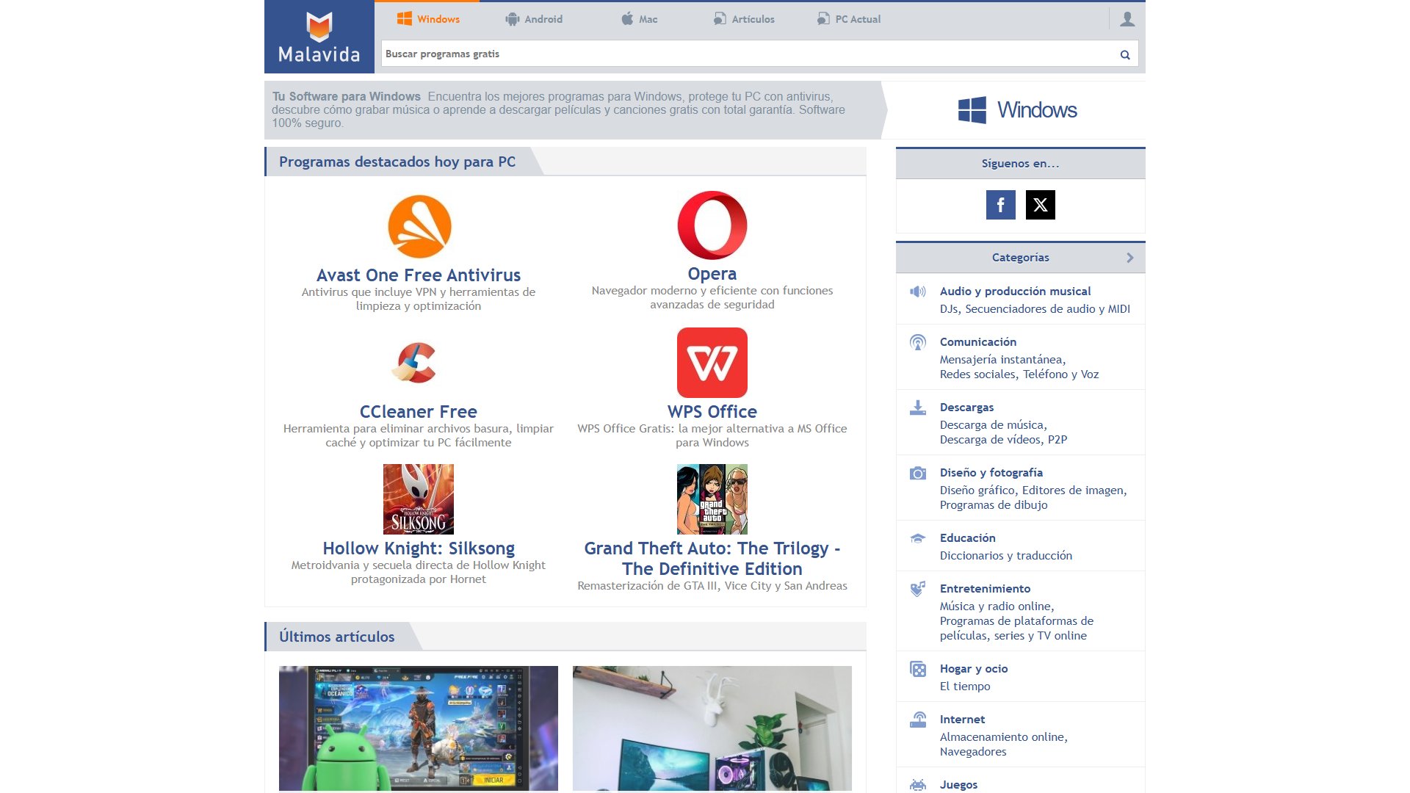
Task: Open the 'Almacenamiento online' link
Action: (x=1002, y=737)
